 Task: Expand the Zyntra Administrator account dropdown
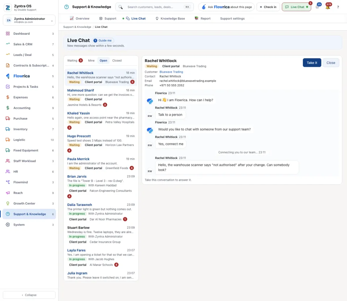click(x=29, y=20)
